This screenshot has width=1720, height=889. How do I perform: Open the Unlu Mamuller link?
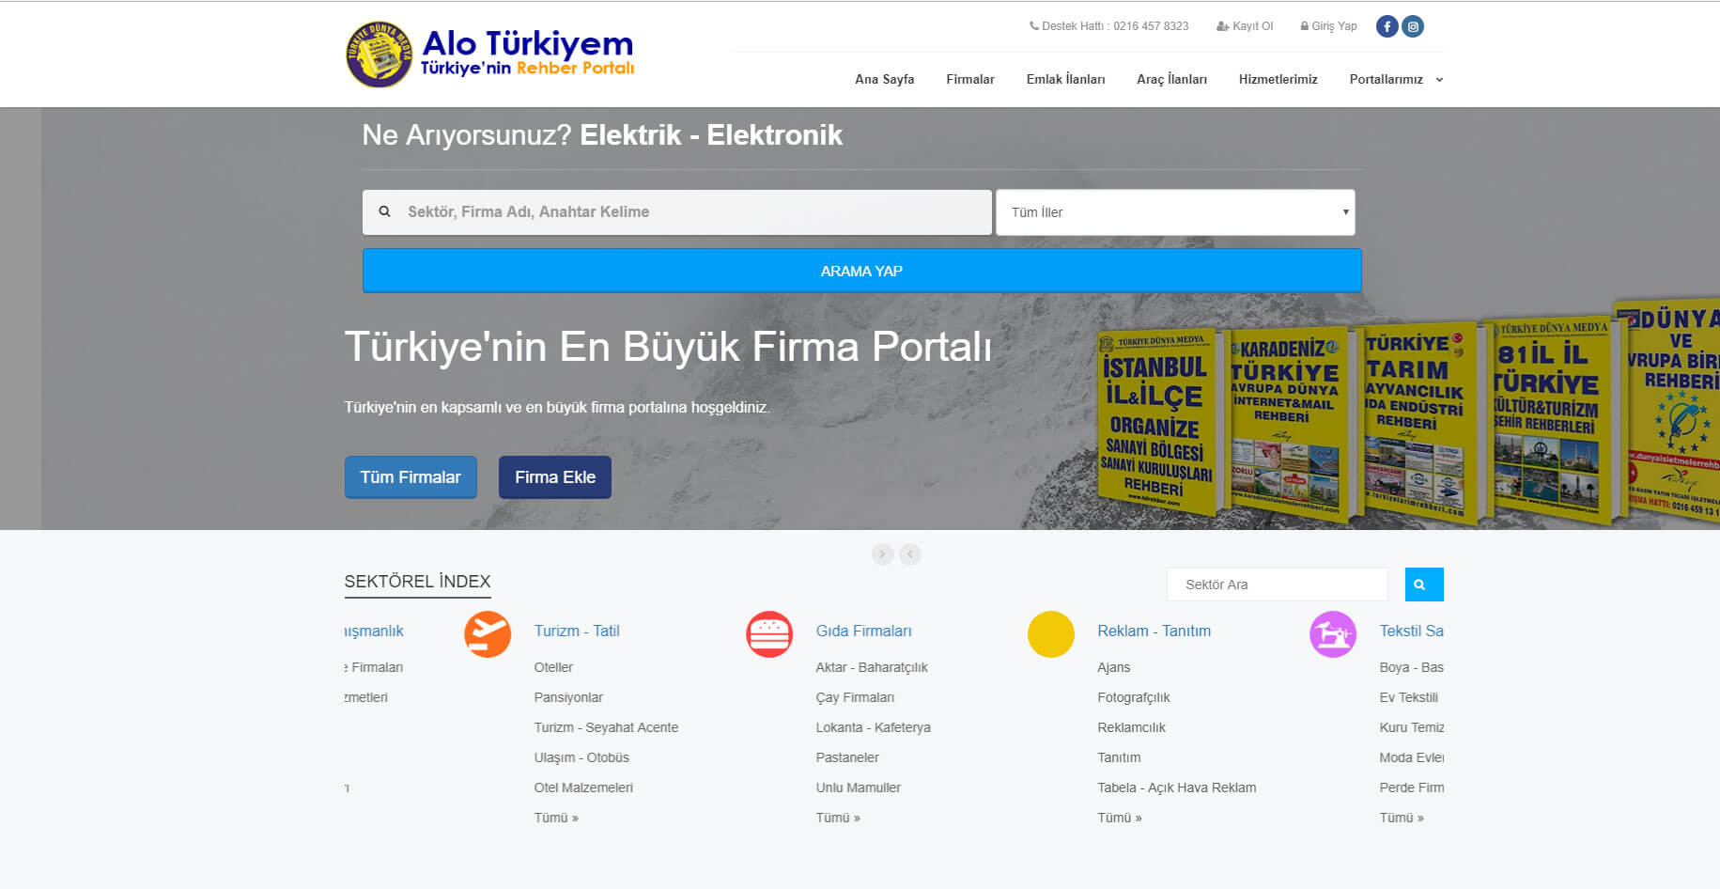(x=858, y=788)
